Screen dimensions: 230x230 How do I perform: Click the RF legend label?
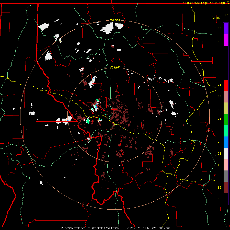click(219, 29)
